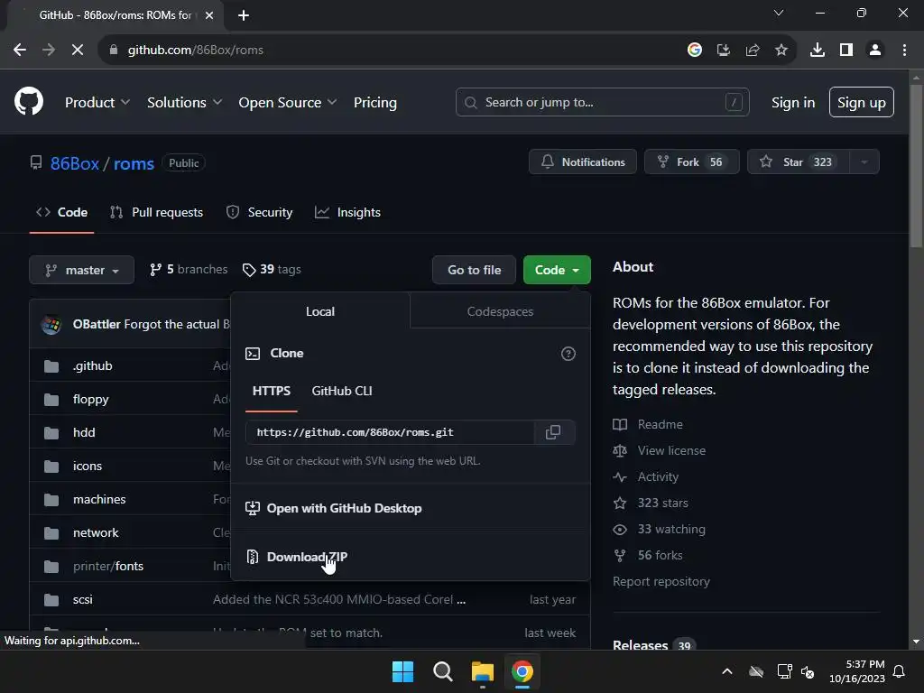Open the Readme link in About
The image size is (924, 693).
pyautogui.click(x=648, y=424)
